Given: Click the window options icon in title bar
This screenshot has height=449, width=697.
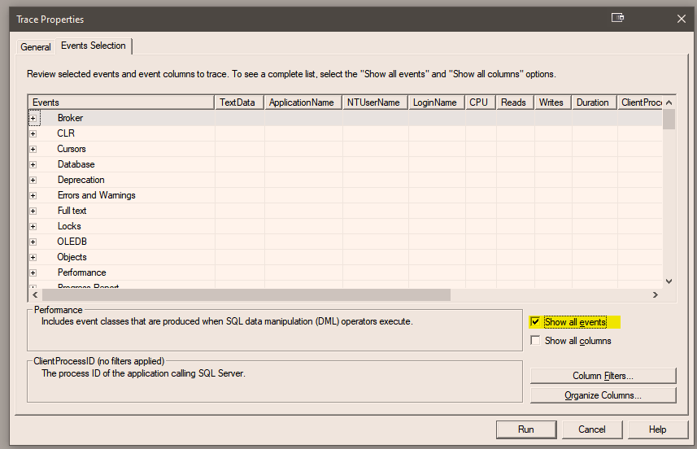Looking at the screenshot, I should (617, 18).
